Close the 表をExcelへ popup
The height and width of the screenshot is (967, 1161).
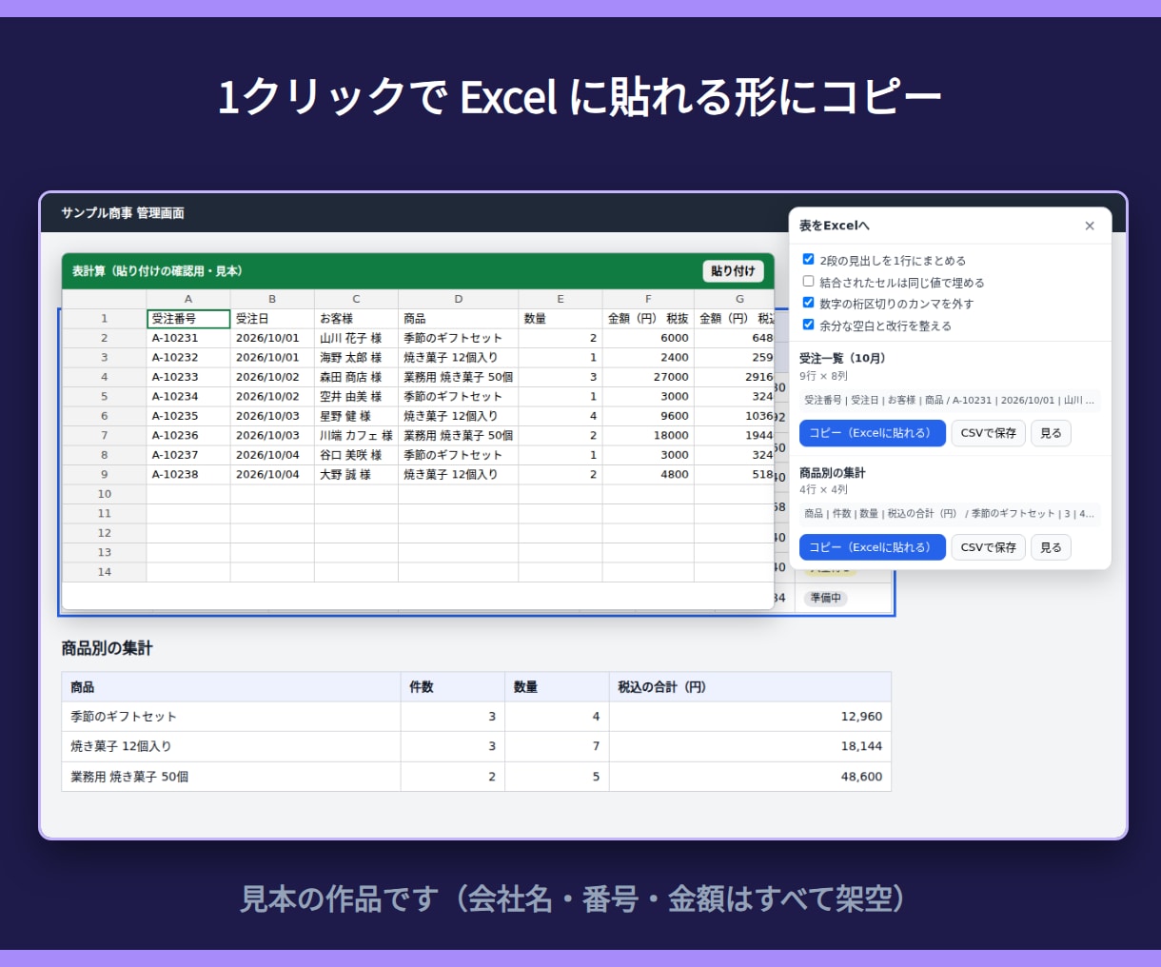pos(1090,226)
